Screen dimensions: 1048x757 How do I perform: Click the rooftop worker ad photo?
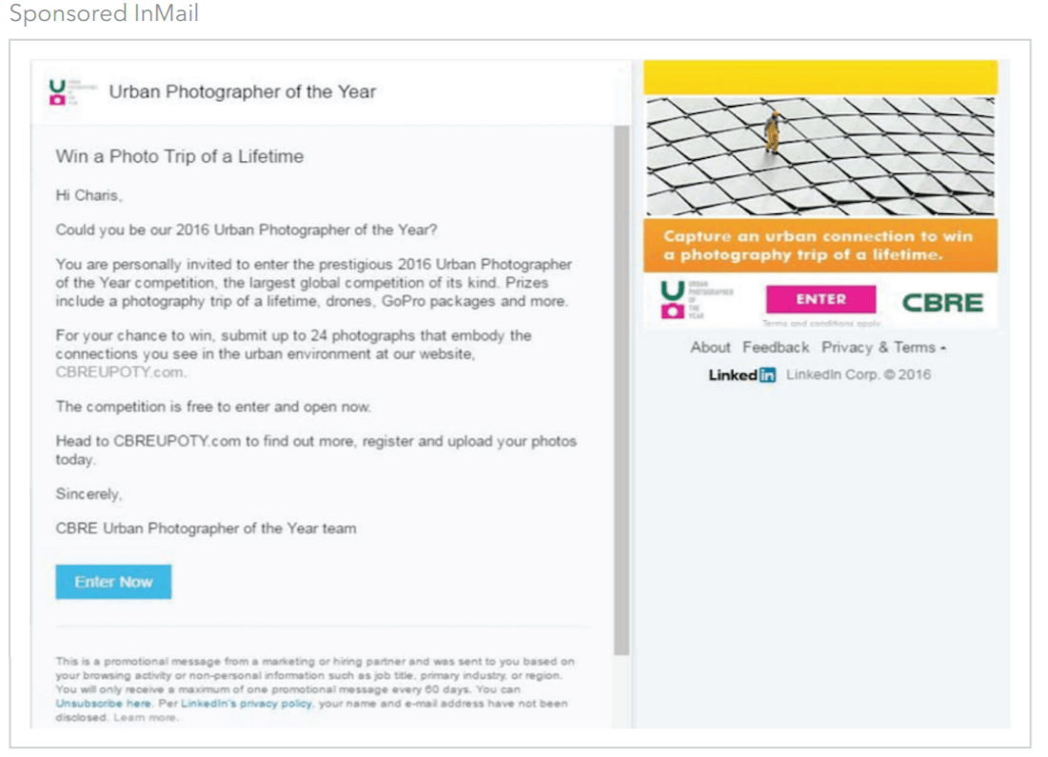(821, 156)
